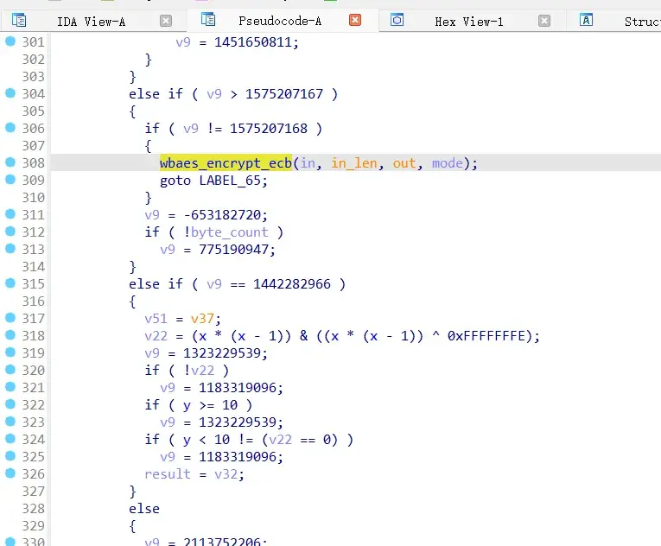This screenshot has height=546, width=661.
Task: Select the Pseudocode-A tab
Action: [x=280, y=21]
